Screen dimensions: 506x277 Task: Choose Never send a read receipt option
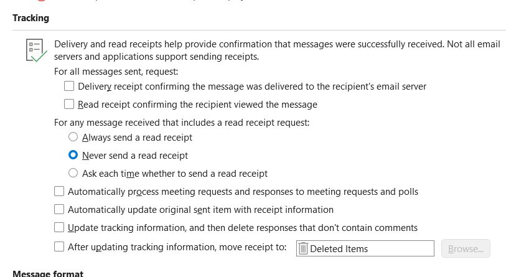[x=73, y=155]
